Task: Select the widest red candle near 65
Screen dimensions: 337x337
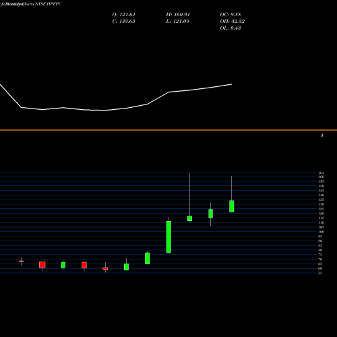Action: coord(42,265)
